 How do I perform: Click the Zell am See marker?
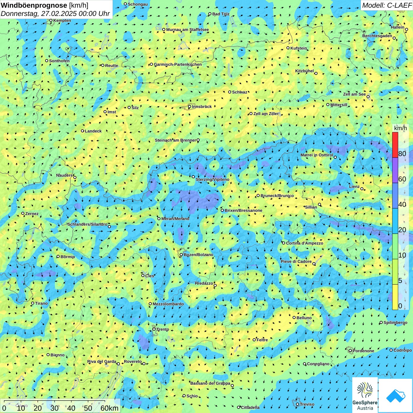point(368,97)
